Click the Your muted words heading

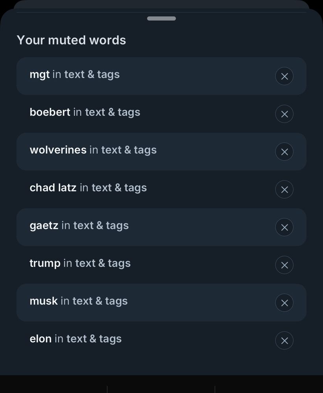pyautogui.click(x=71, y=40)
